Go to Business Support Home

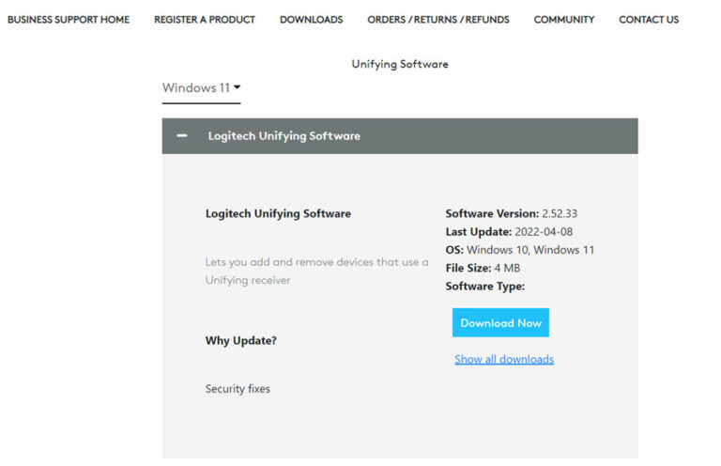69,20
